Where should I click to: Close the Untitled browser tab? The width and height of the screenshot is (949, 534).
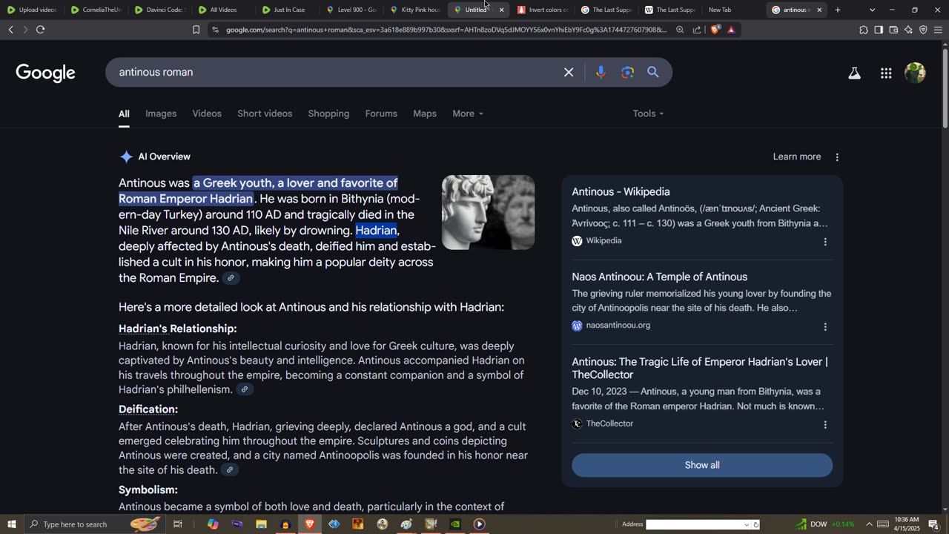(x=501, y=10)
